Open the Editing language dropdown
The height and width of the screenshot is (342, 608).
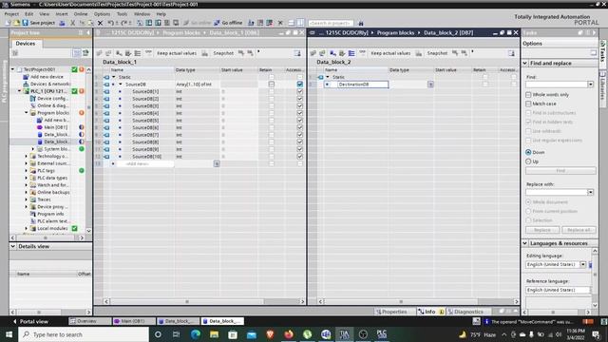click(x=582, y=264)
